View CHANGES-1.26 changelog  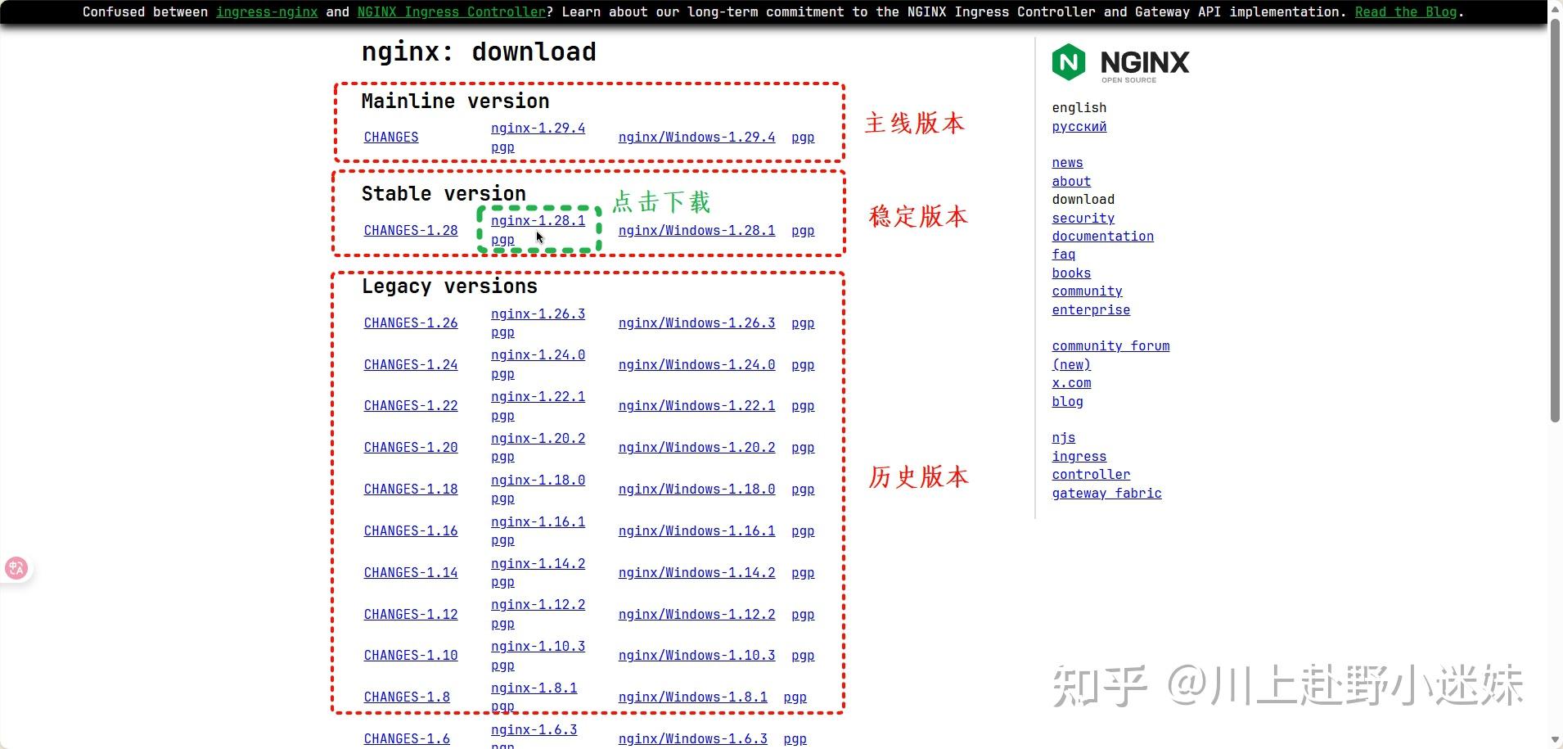pyautogui.click(x=410, y=323)
